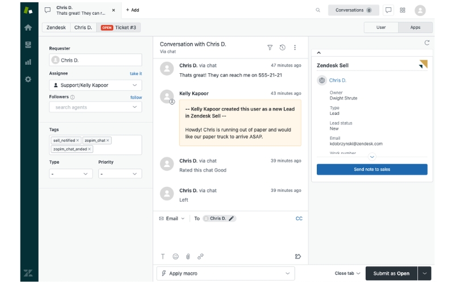Remove the zopim_chat tag
The height and width of the screenshot is (284, 455).
[107, 140]
